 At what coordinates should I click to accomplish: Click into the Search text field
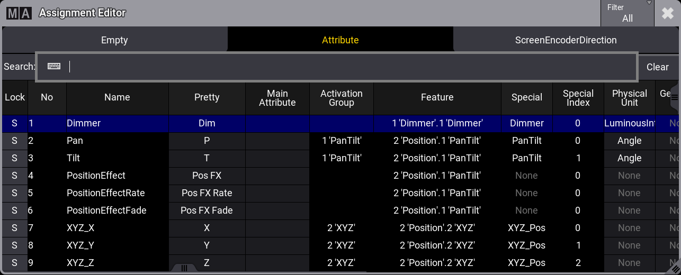tap(350, 67)
